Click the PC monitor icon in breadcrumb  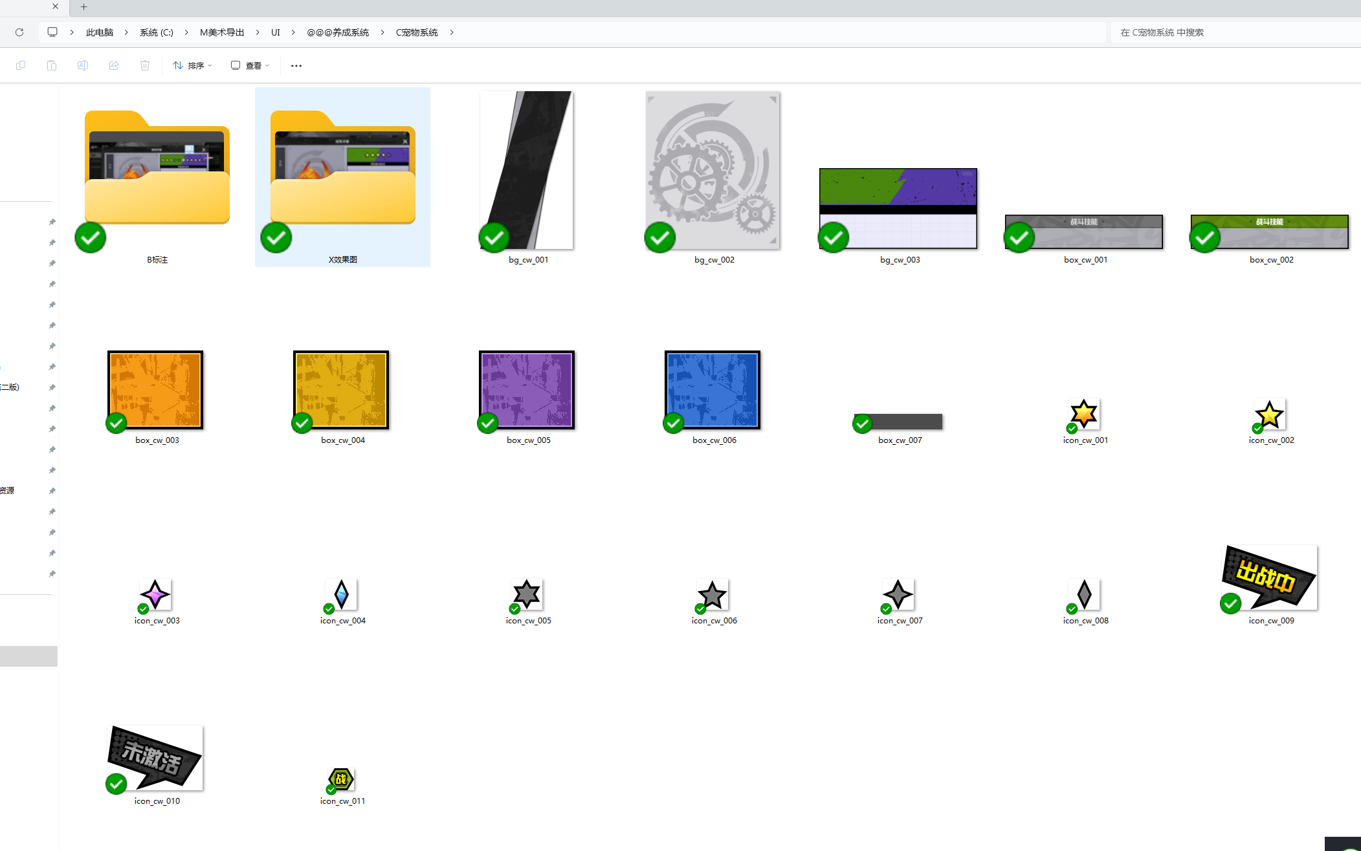coord(52,32)
